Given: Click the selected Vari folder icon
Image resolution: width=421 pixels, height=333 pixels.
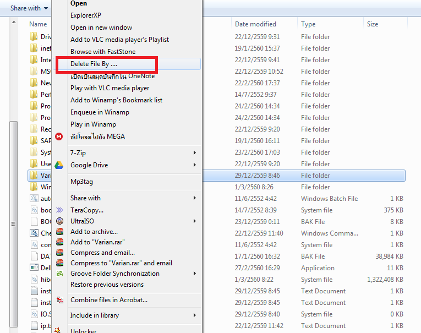Looking at the screenshot, I should click(34, 175).
